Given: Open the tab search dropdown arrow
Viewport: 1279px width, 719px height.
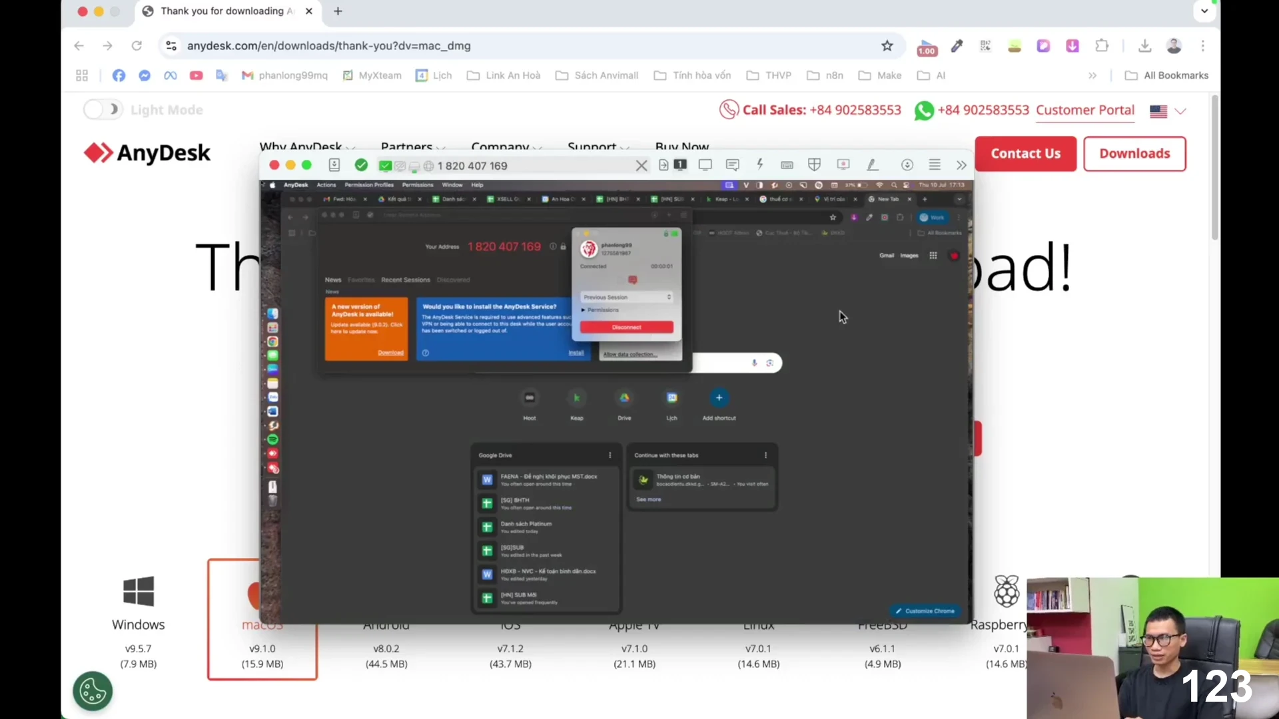Looking at the screenshot, I should (x=1204, y=11).
